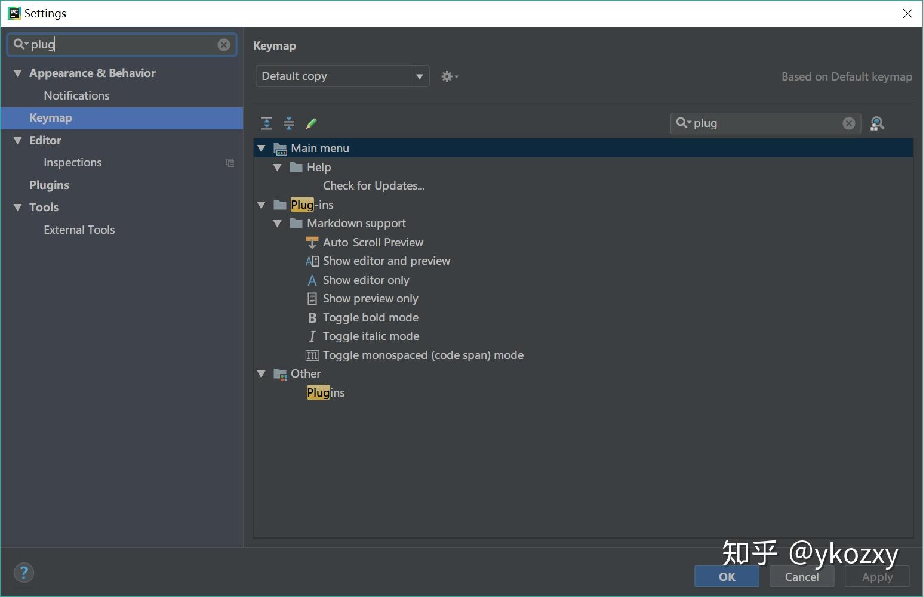923x597 pixels.
Task: Collapse the Tools section in sidebar
Action: pos(18,208)
